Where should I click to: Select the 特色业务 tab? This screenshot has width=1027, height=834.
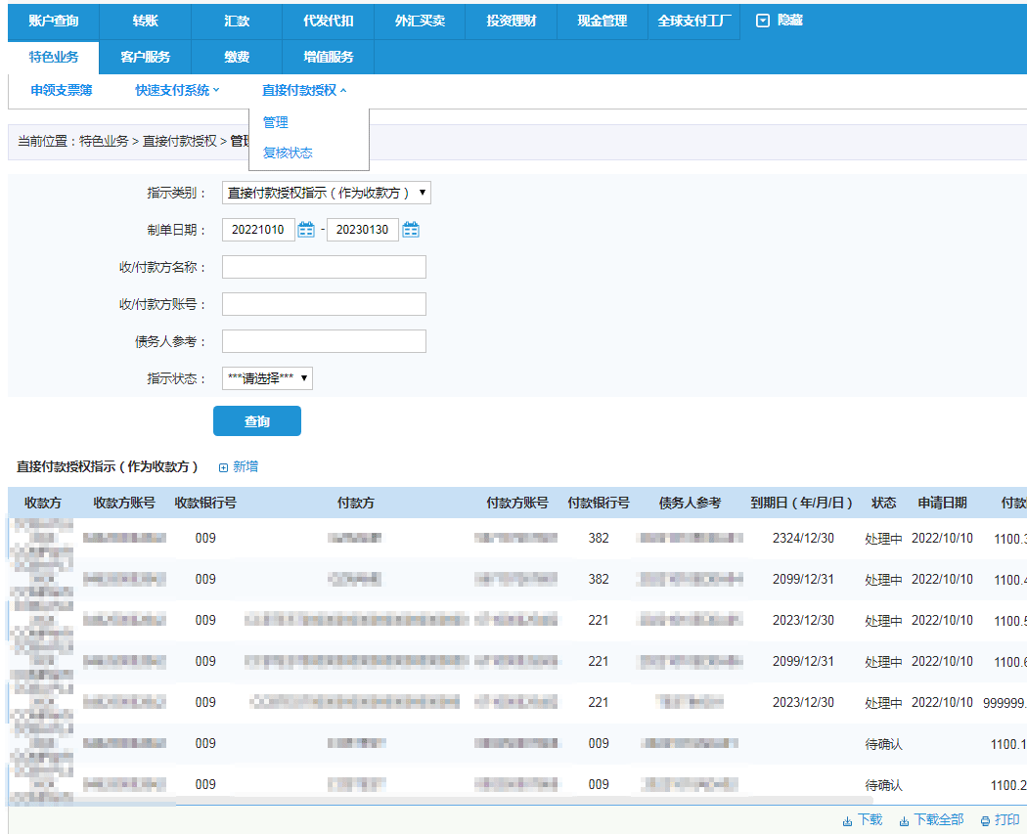[x=54, y=57]
